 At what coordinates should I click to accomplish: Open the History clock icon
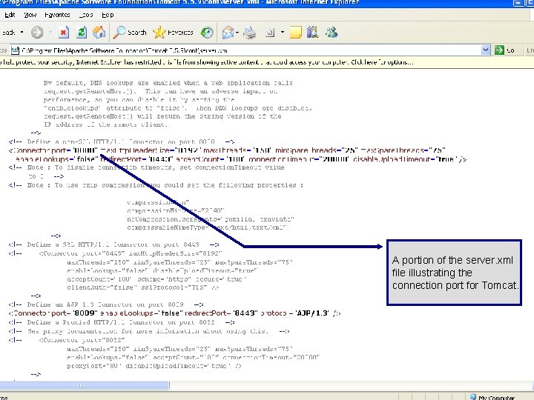[207, 33]
